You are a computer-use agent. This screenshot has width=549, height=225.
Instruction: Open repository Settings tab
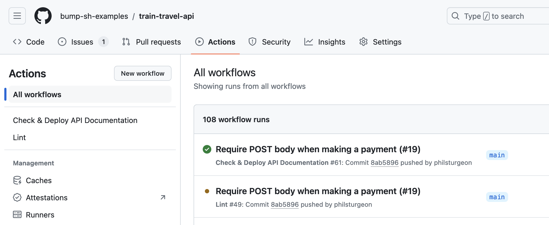click(x=380, y=42)
